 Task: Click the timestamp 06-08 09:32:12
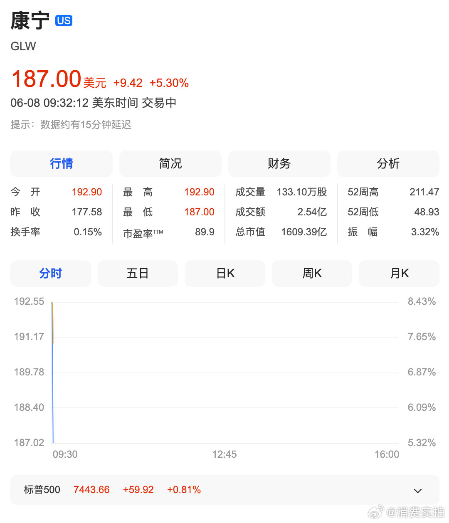click(49, 103)
